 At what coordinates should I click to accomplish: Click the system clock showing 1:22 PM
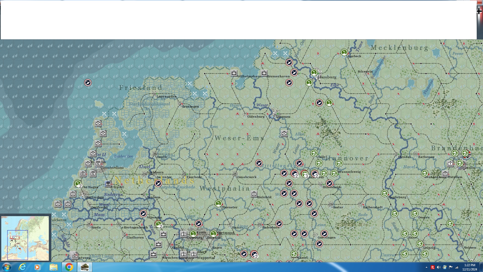(469, 267)
